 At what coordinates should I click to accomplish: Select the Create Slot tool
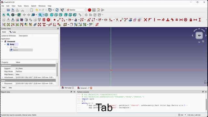(x=106, y=20)
